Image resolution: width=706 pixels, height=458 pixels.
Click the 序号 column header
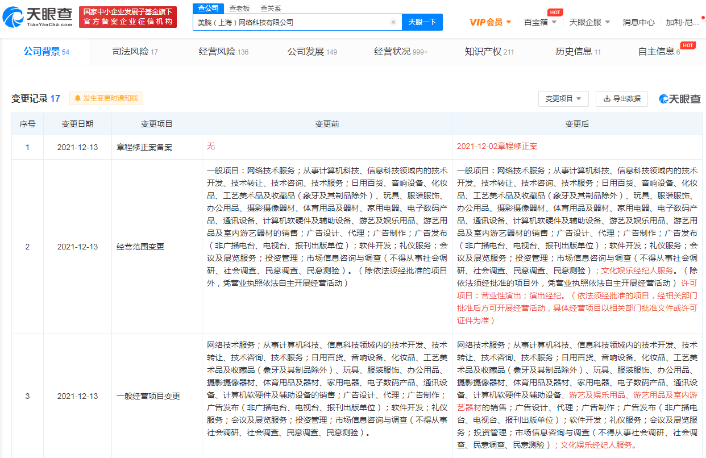(28, 124)
